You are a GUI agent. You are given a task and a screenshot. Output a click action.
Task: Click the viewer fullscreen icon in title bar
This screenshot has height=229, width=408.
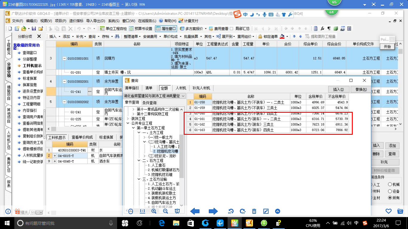[373, 4]
